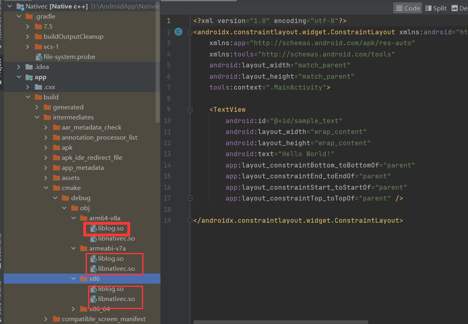Click the apk folder icon
The height and width of the screenshot is (324, 468).
(57, 148)
